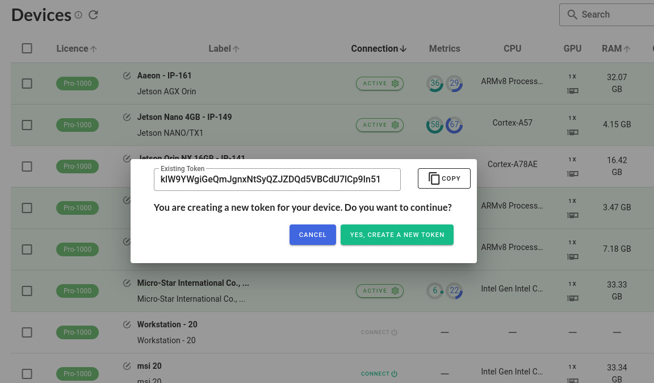This screenshot has width=654, height=383.
Task: Click the GPU card icon in Aaeon row
Action: [572, 90]
